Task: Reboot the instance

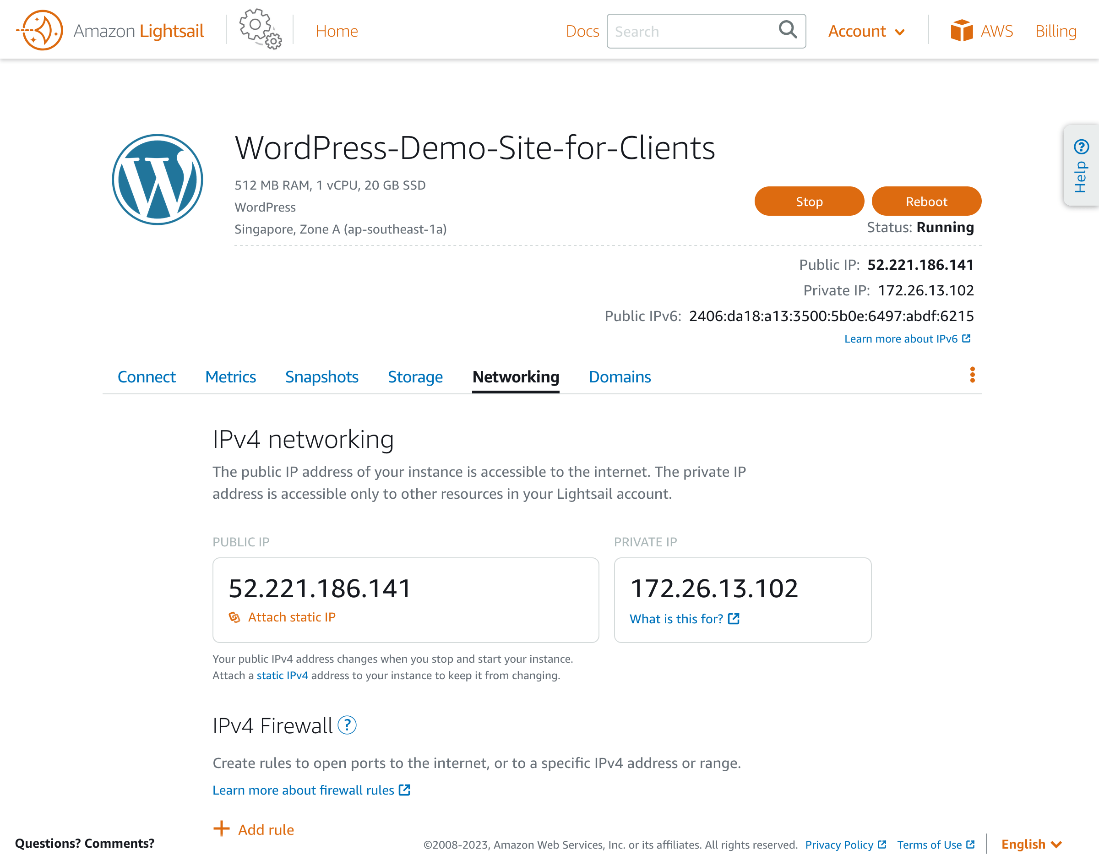Action: pyautogui.click(x=926, y=201)
